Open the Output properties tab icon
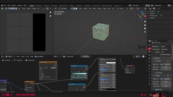 tap(149, 52)
